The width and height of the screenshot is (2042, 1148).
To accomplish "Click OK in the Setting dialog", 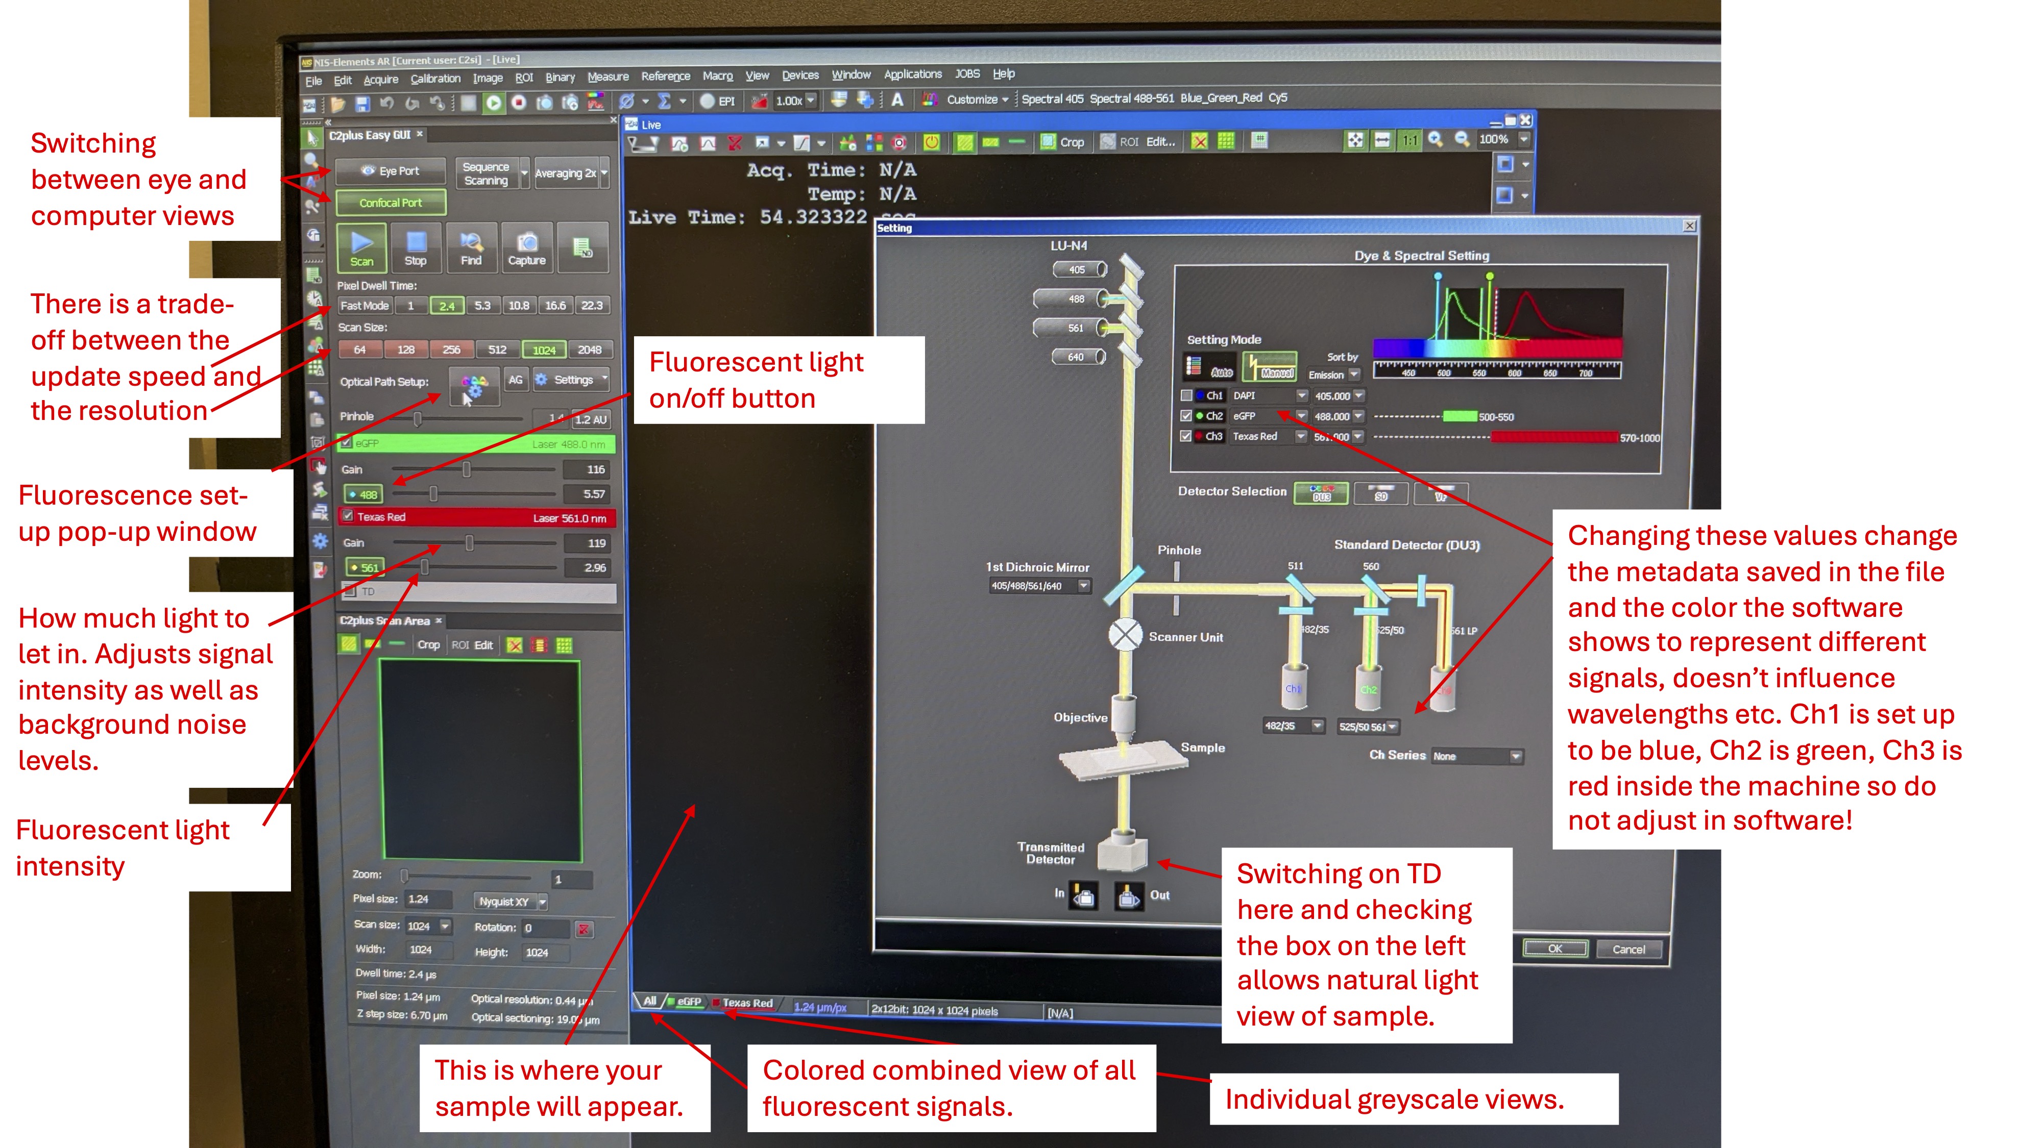I will pyautogui.click(x=1554, y=949).
